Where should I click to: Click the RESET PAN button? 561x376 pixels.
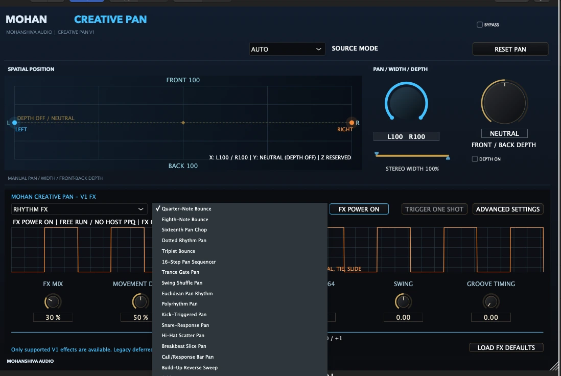[510, 49]
